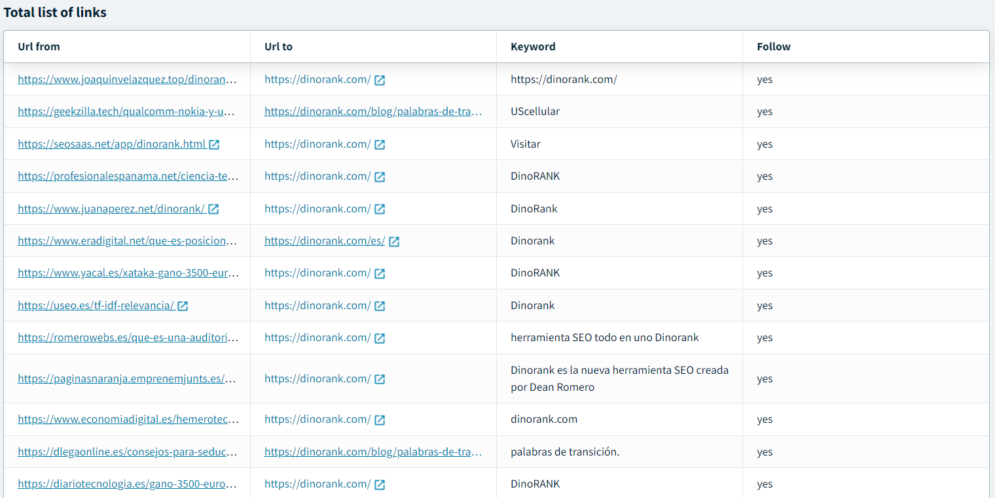This screenshot has height=498, width=995.
Task: Click the Url from column header
Action: point(39,47)
